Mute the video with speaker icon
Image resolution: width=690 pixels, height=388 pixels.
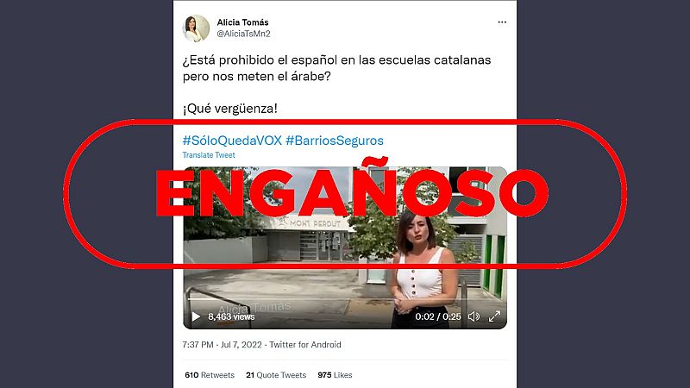[474, 316]
